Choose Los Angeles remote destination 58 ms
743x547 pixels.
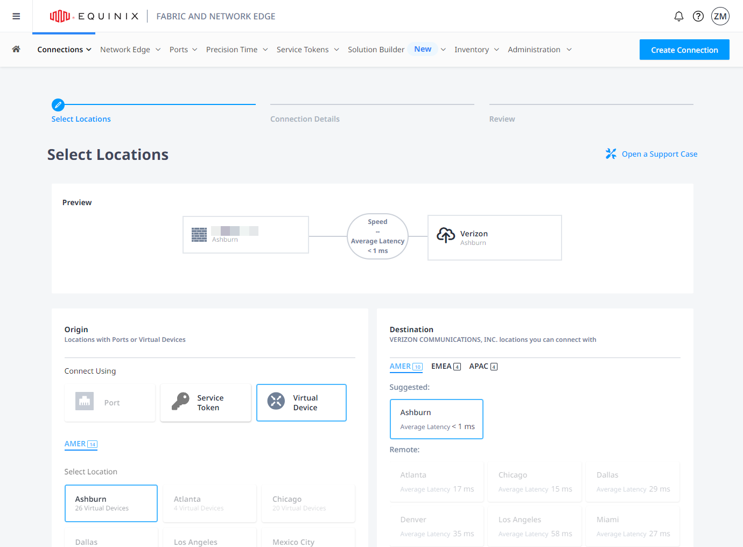535,527
